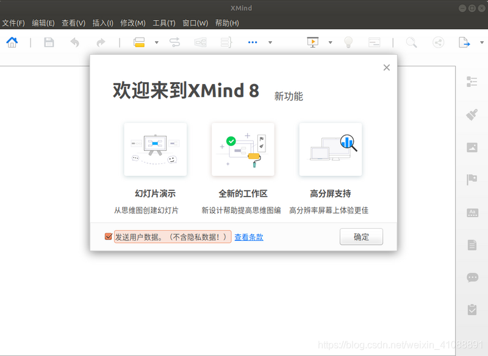The image size is (488, 356).
Task: Maximize the XMind window
Action: pos(472,9)
